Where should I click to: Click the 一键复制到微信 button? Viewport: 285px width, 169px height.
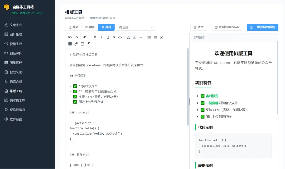pos(263,27)
